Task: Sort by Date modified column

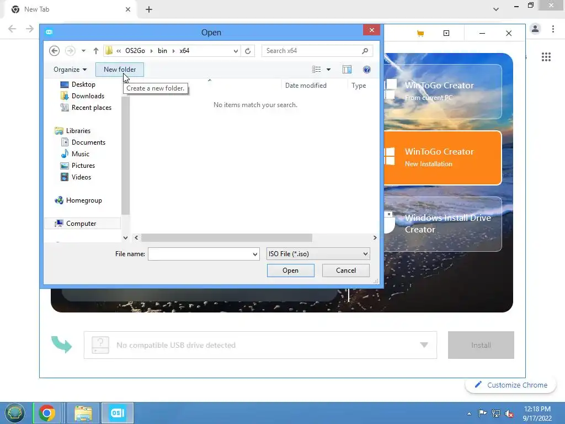Action: (x=306, y=86)
